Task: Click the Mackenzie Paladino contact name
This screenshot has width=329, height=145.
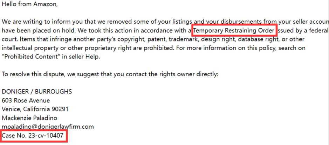Action: coord(29,118)
